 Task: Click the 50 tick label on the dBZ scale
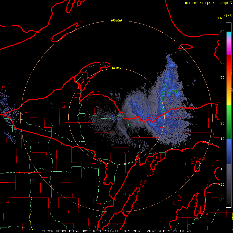pos(222,78)
